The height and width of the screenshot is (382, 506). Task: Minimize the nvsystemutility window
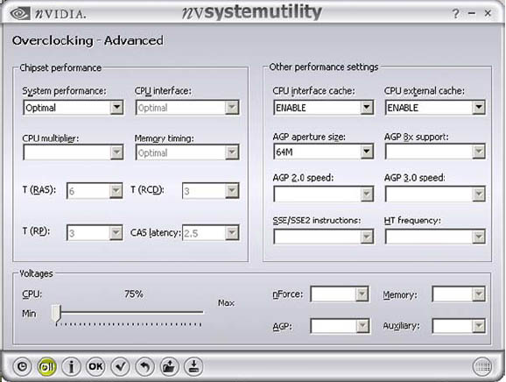pyautogui.click(x=472, y=13)
